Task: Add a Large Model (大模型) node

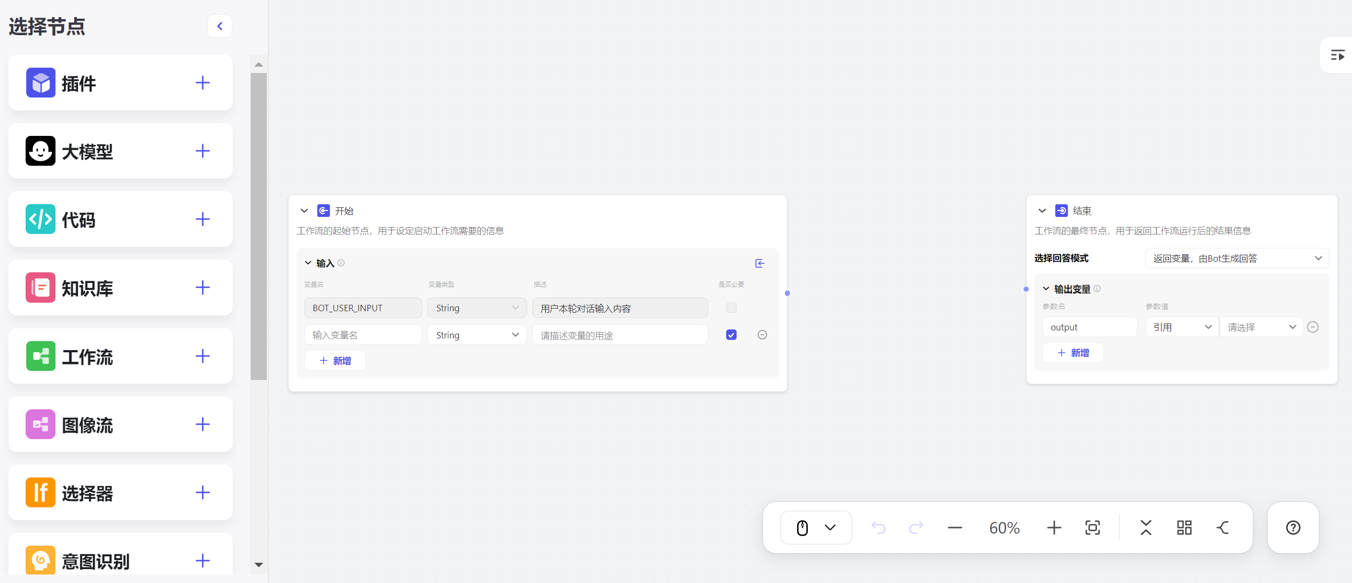Action: pos(202,151)
